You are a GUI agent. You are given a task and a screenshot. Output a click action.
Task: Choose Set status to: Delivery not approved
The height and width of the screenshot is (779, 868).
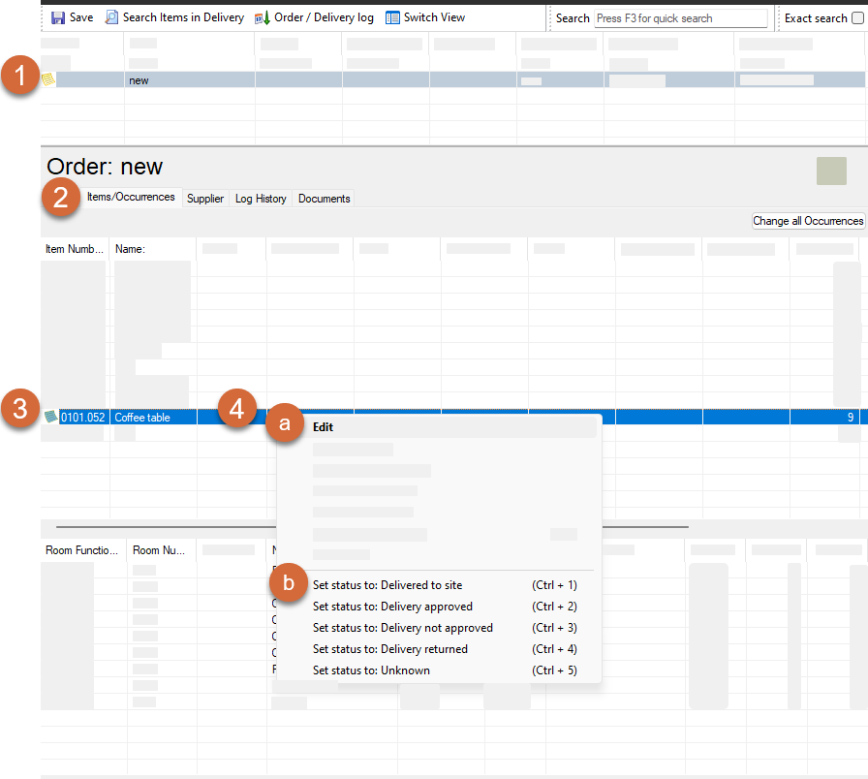(x=402, y=628)
